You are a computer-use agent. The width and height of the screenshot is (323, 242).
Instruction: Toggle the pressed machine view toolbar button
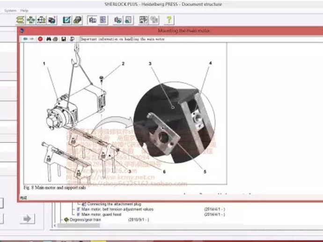[92, 20]
